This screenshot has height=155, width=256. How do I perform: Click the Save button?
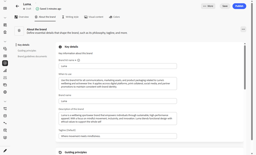225,6
